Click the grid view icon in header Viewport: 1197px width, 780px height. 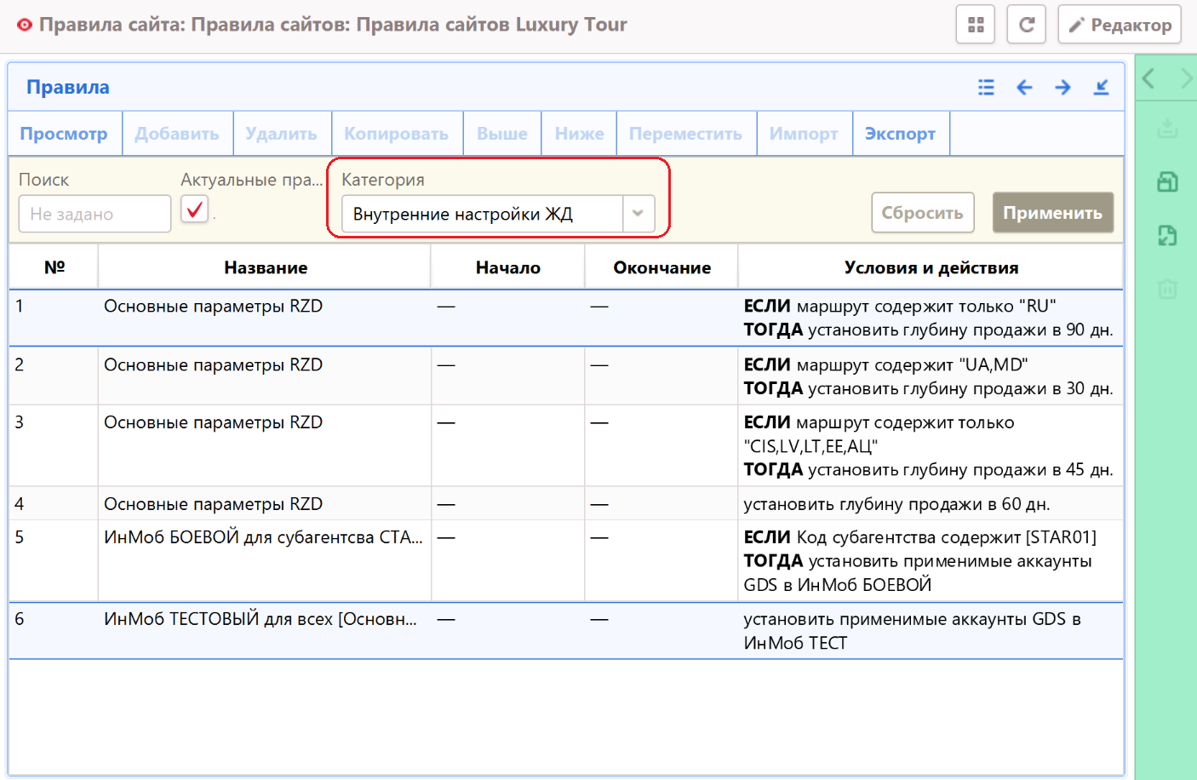click(x=976, y=25)
